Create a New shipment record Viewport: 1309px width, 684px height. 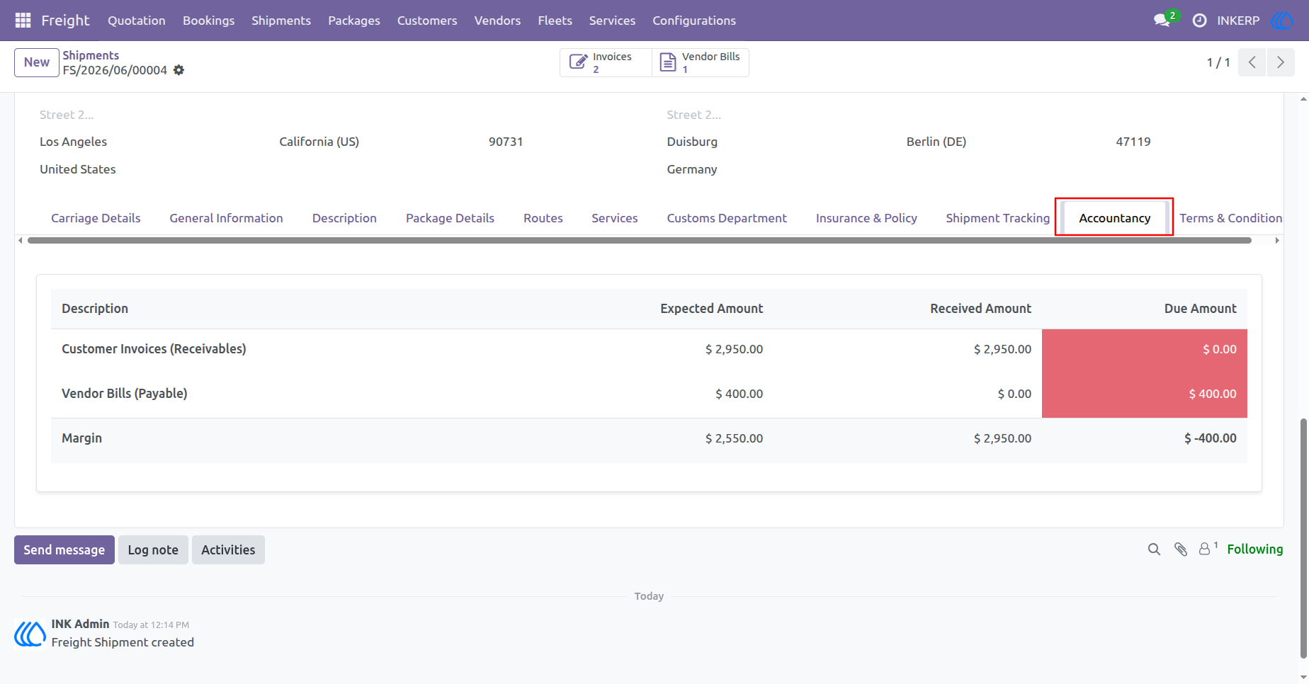(x=37, y=62)
